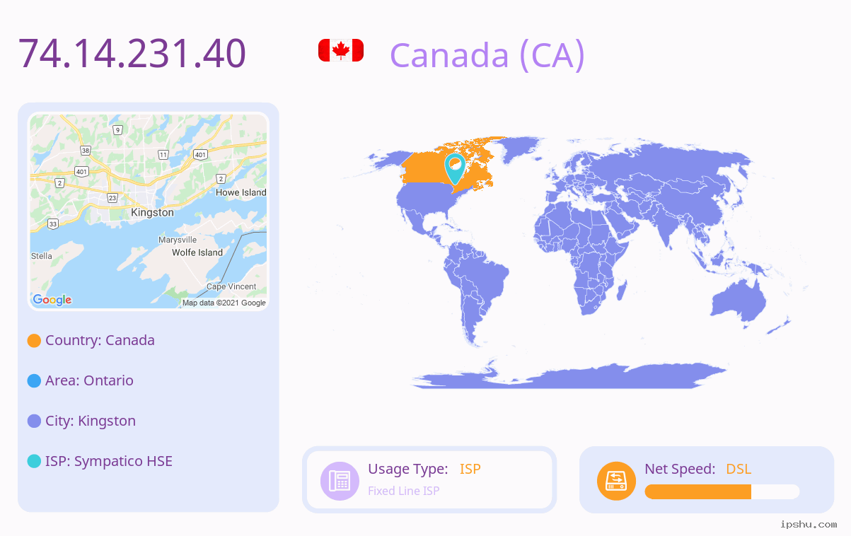Click the Canada (CA) country title

pyautogui.click(x=487, y=54)
